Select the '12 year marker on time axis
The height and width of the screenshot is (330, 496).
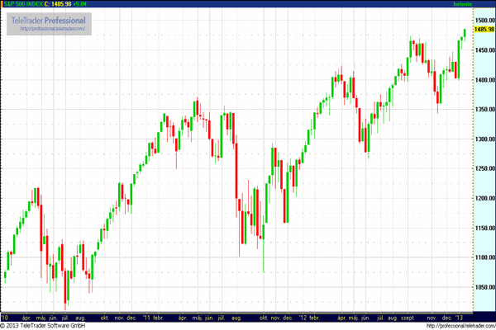(308, 317)
